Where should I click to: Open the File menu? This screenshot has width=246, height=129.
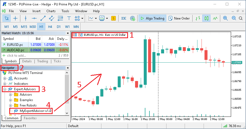click(x=11, y=11)
